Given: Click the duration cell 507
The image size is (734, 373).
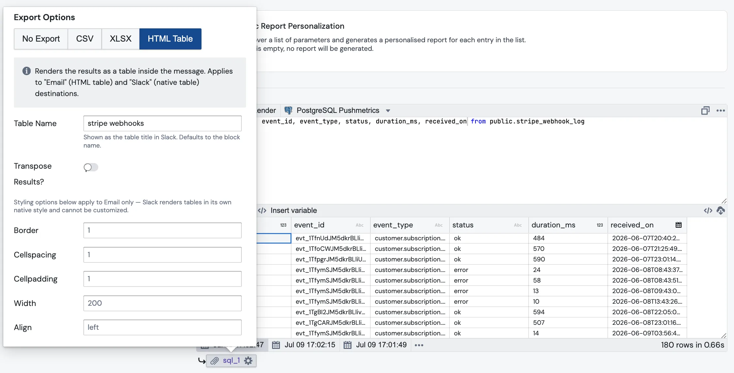Looking at the screenshot, I should [x=568, y=323].
